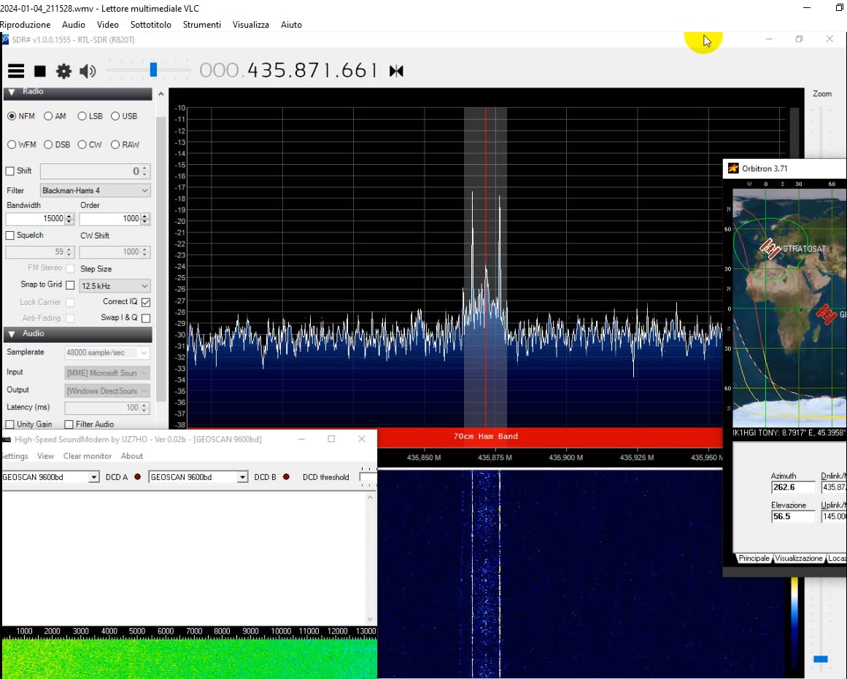Viewport: 847px width, 679px height.
Task: Enable the Swap I & Q checkbox
Action: point(146,318)
